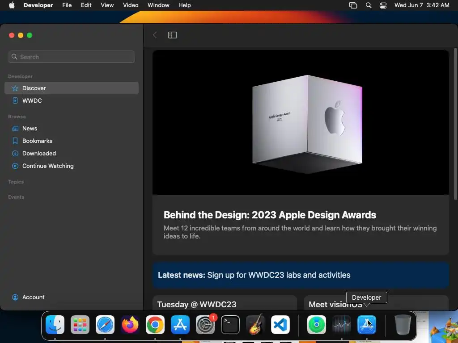This screenshot has width=458, height=343.
Task: Open the Window menu
Action: click(x=158, y=5)
